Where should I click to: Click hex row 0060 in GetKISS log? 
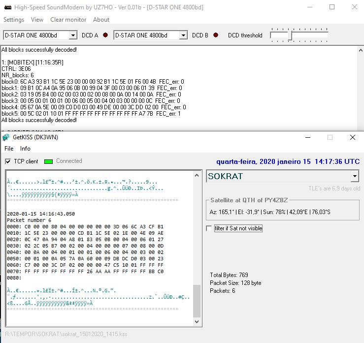[85, 265]
